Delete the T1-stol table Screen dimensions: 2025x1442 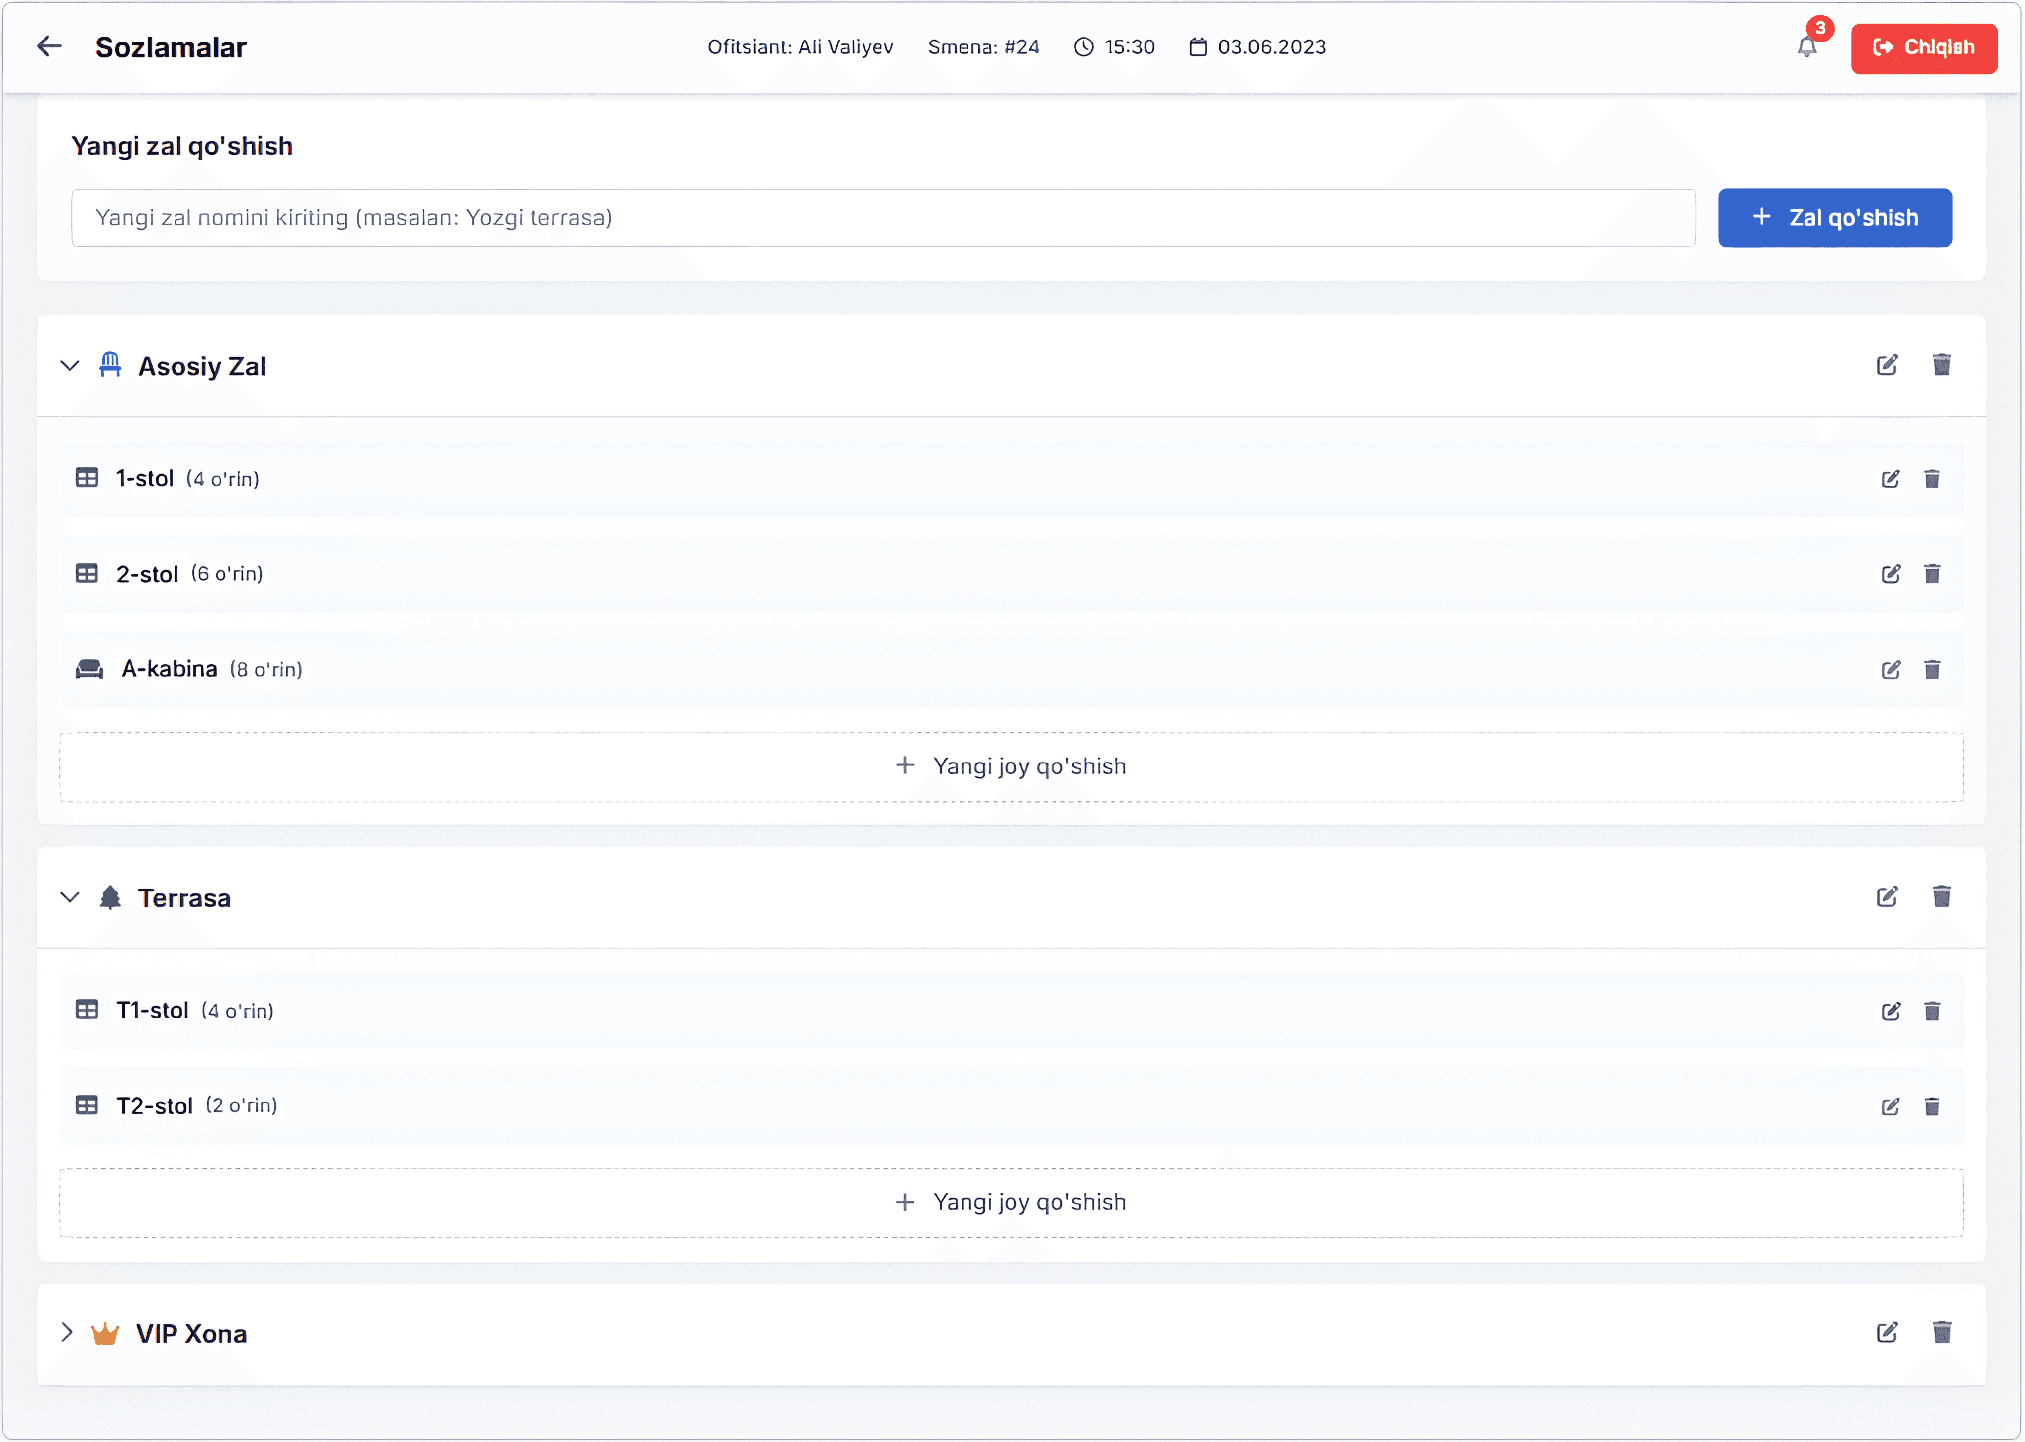coord(1932,1012)
